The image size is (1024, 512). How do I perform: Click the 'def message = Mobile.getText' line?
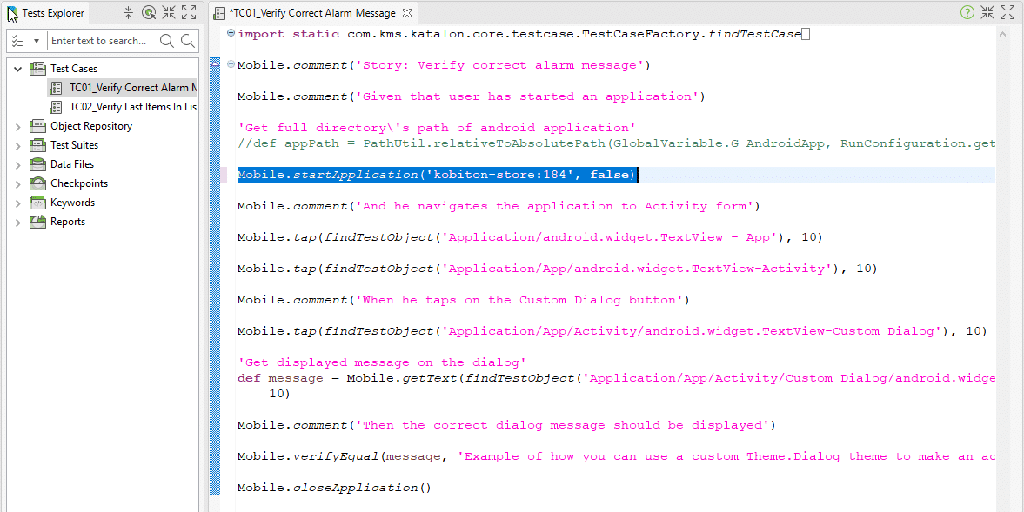tap(616, 378)
